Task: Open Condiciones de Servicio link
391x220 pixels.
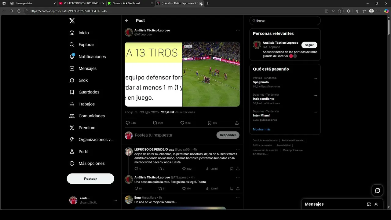Action: tap(265, 140)
